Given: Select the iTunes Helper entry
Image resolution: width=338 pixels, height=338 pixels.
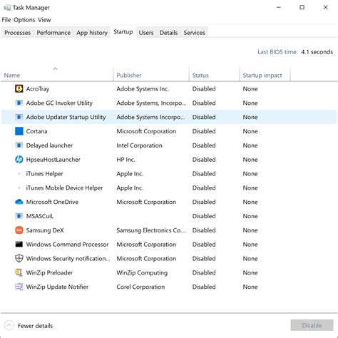Looking at the screenshot, I should (44, 174).
